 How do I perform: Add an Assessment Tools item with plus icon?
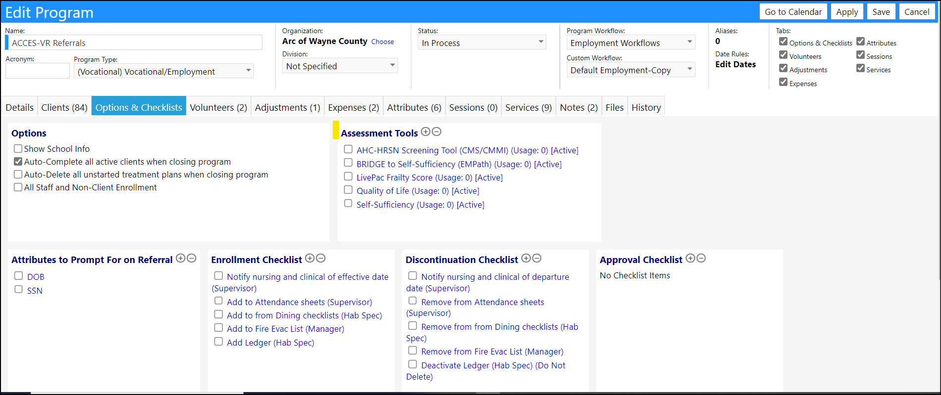pyautogui.click(x=425, y=132)
